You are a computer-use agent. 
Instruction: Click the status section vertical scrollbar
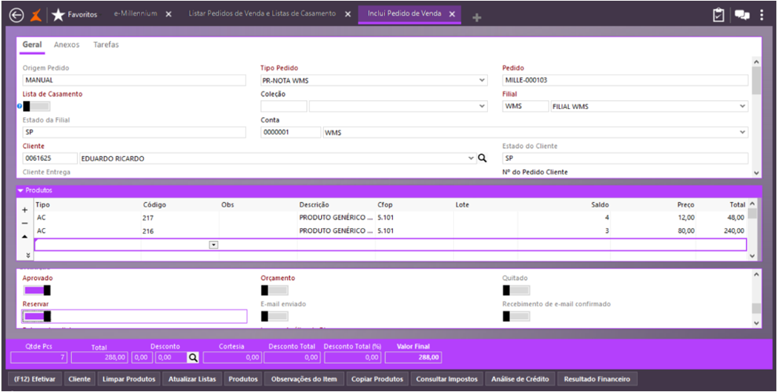pos(755,299)
